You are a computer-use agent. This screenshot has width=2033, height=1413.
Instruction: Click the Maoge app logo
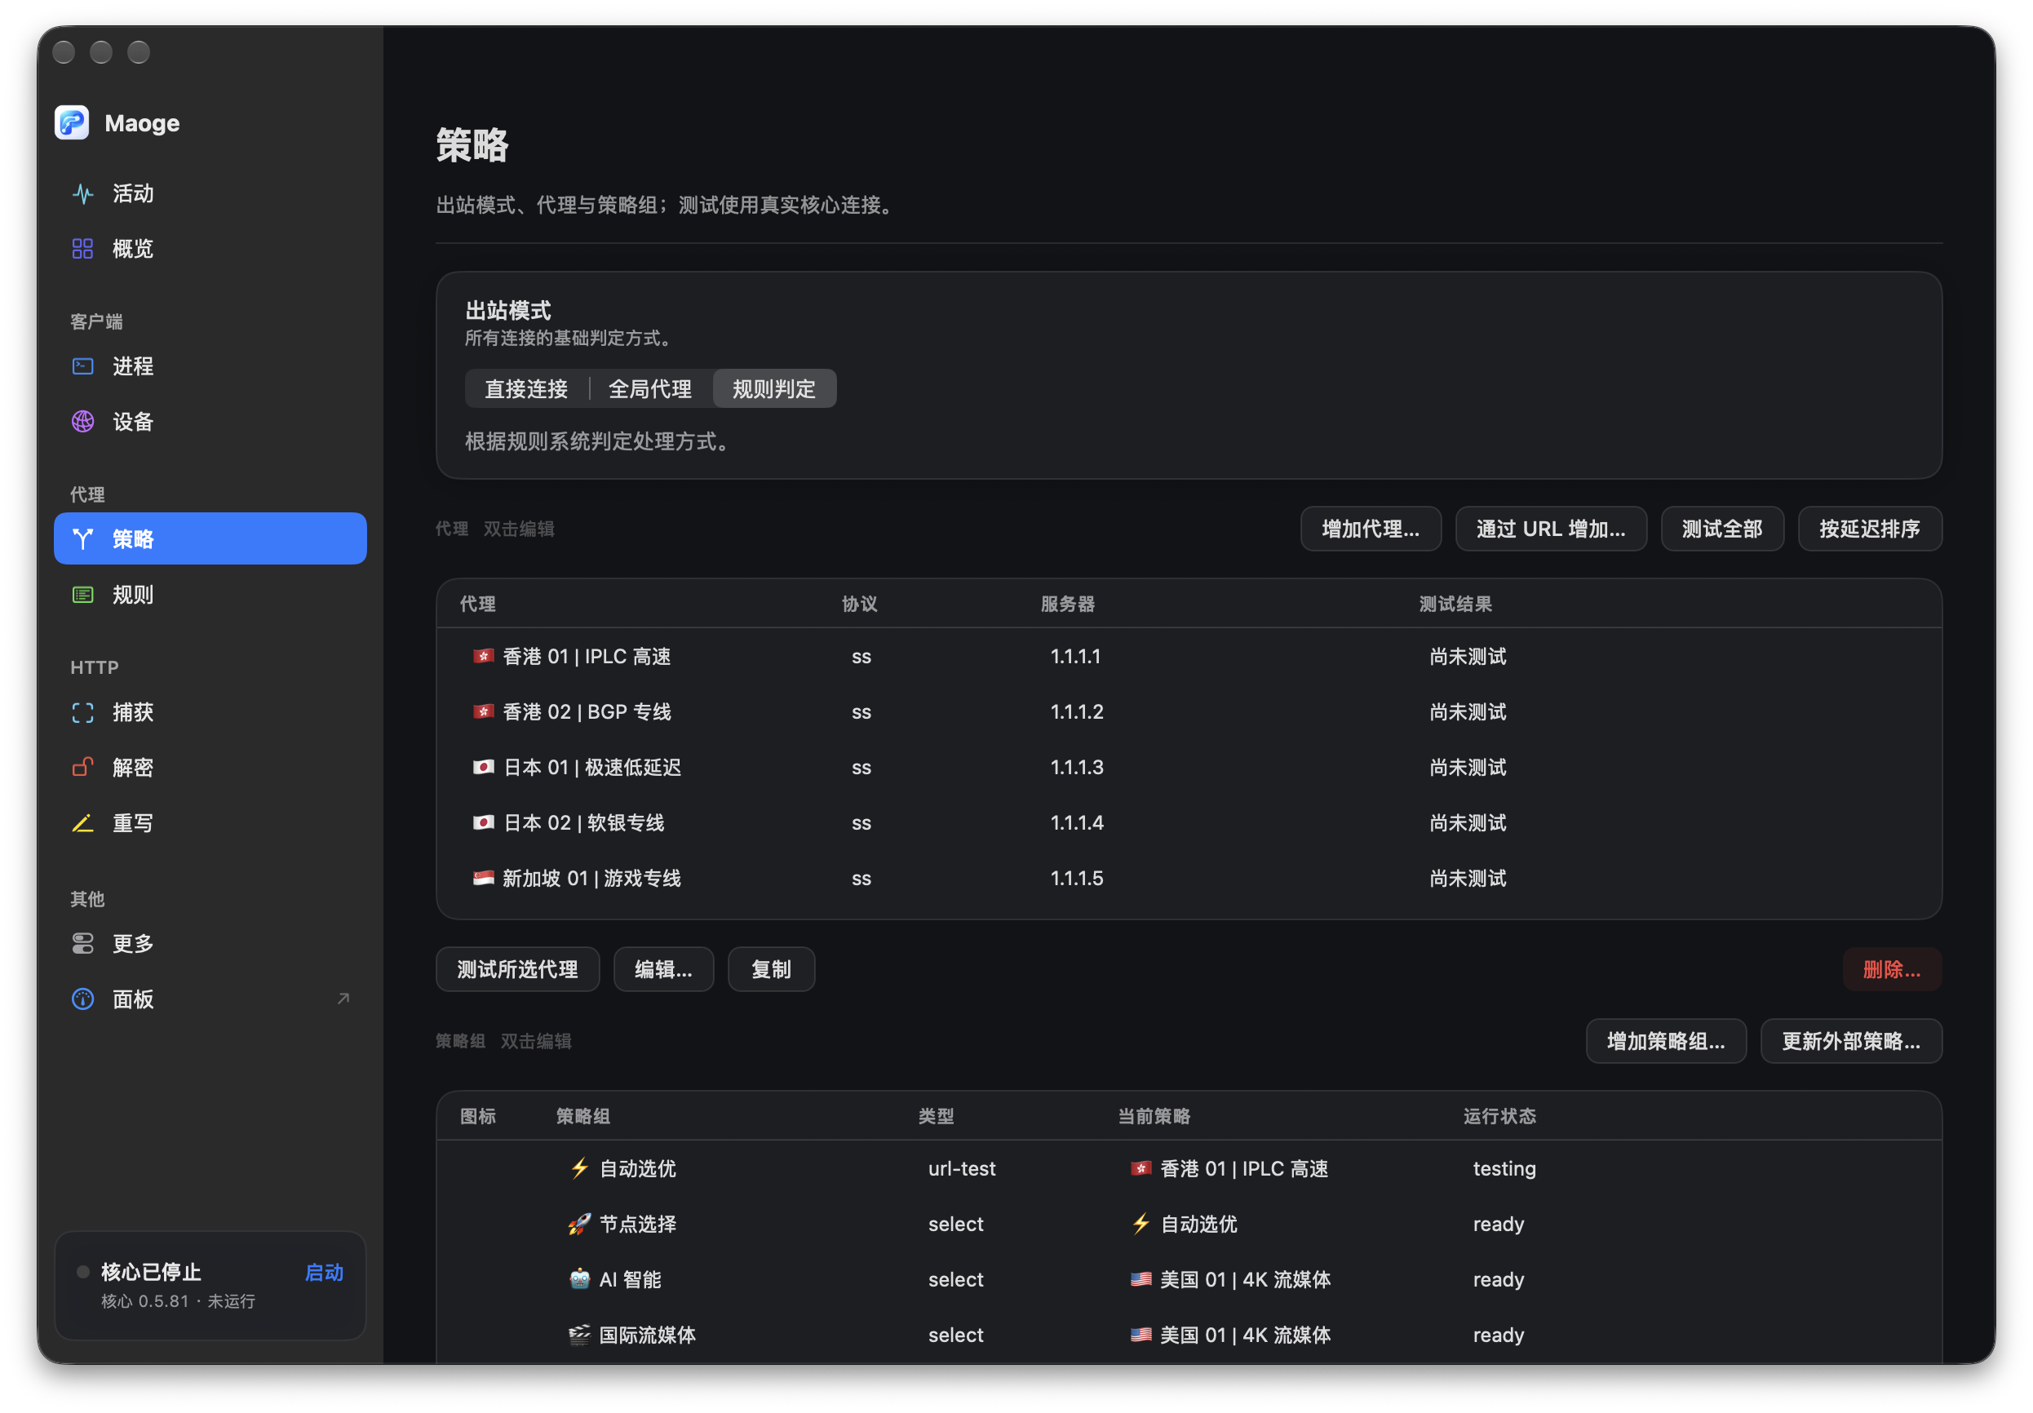pyautogui.click(x=72, y=122)
